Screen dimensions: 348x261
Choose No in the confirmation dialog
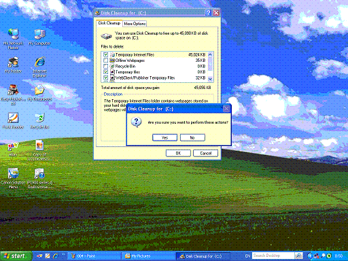click(192, 137)
